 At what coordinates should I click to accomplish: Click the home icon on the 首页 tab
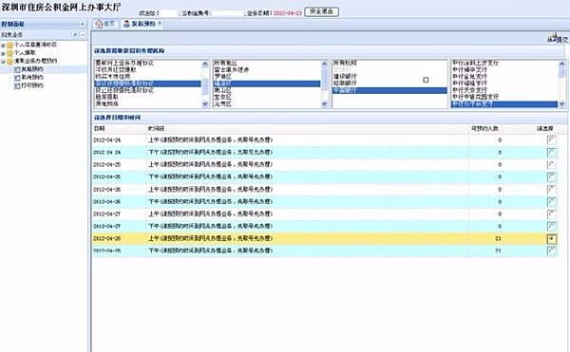click(99, 24)
